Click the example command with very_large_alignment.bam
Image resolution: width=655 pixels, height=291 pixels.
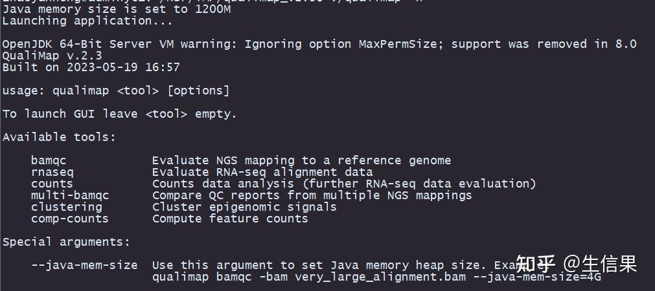tap(376, 277)
